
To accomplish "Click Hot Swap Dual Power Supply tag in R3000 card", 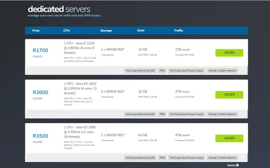I will pos(186,114).
